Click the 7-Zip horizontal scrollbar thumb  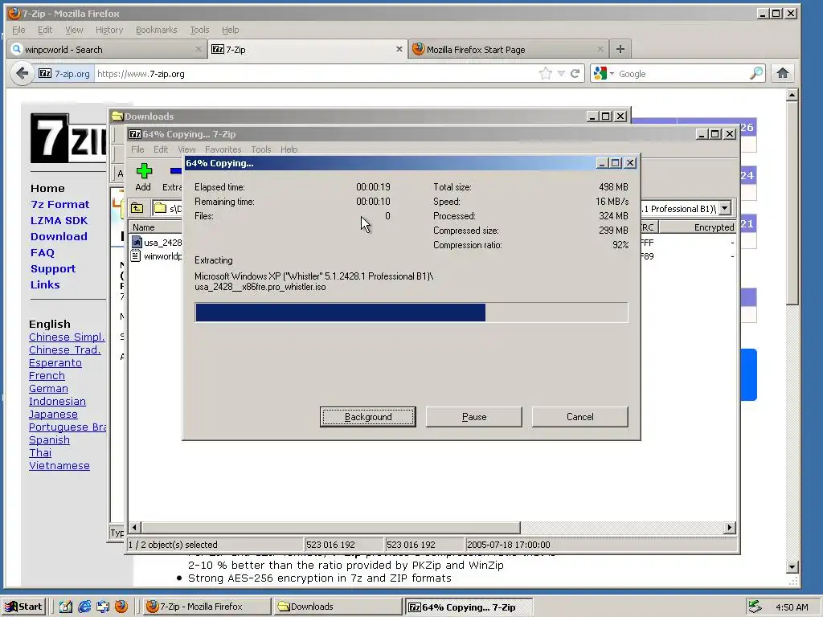330,527
